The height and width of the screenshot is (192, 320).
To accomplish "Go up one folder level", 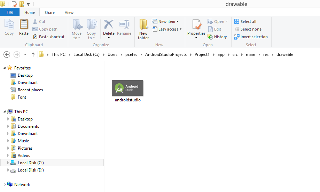I will tap(33, 55).
